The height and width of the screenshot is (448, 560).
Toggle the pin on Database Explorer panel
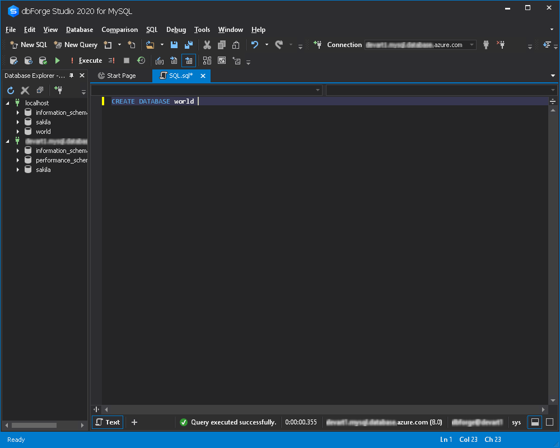[72, 76]
